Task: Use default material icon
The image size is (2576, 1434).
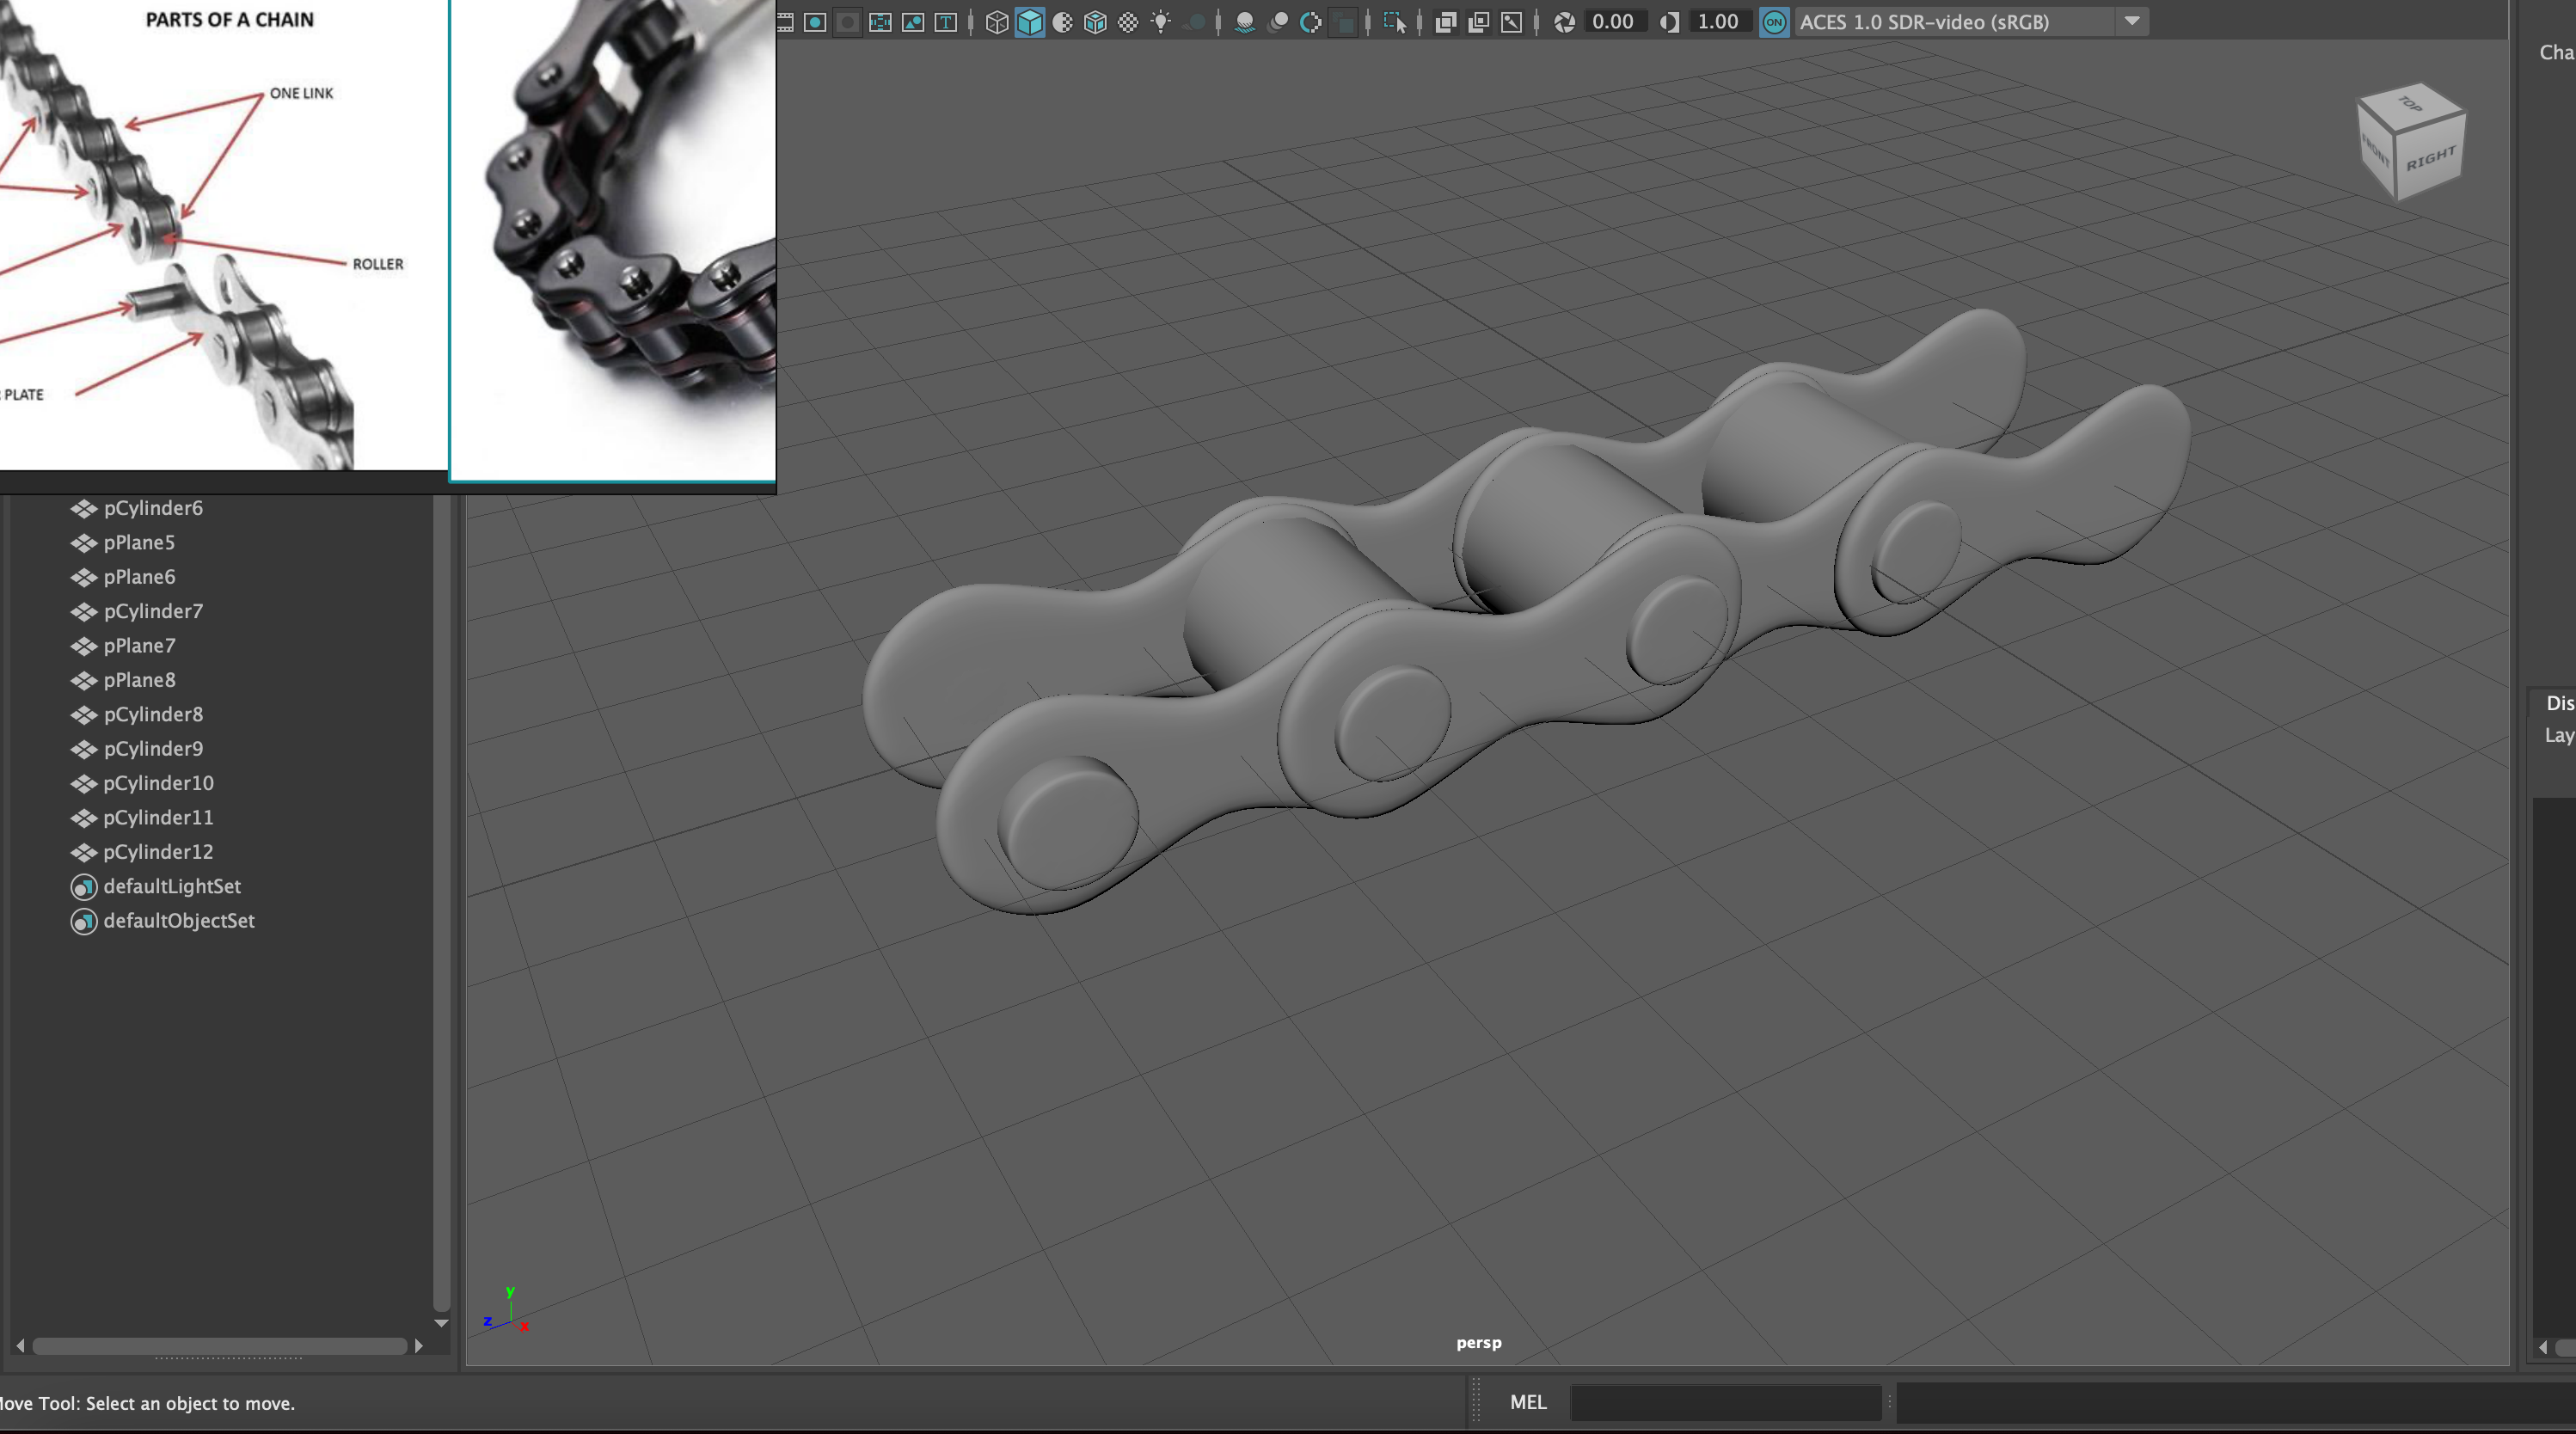Action: point(1062,22)
